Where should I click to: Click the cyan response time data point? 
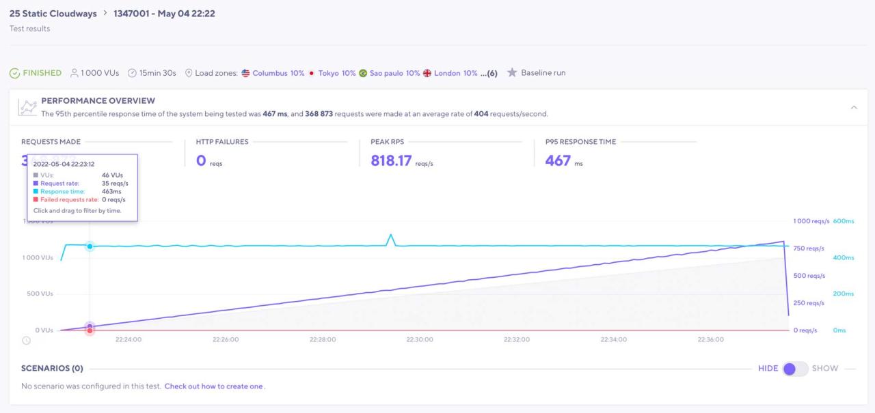[x=90, y=246]
